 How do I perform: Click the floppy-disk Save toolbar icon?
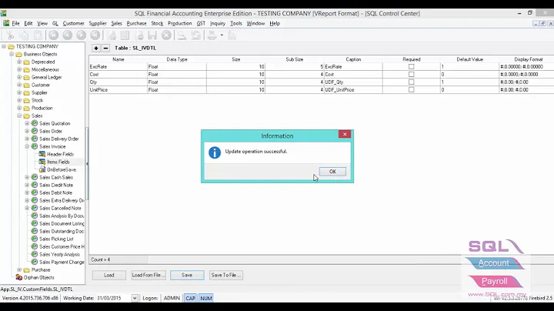pos(152,35)
